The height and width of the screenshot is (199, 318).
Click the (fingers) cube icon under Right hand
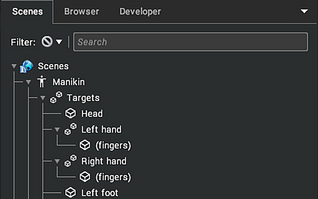pos(85,177)
